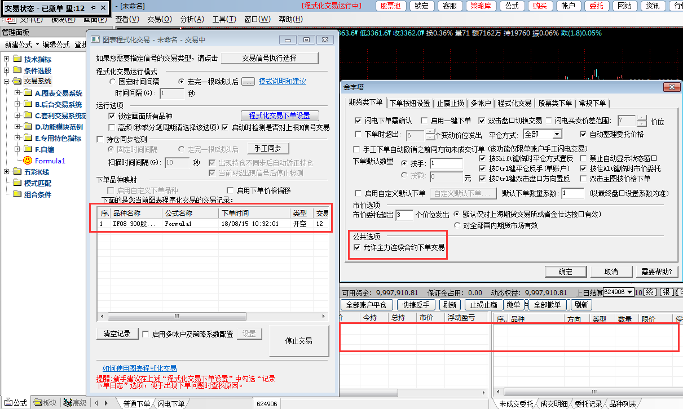Switch to 多帐户 tab
The image size is (683, 409).
tap(481, 103)
